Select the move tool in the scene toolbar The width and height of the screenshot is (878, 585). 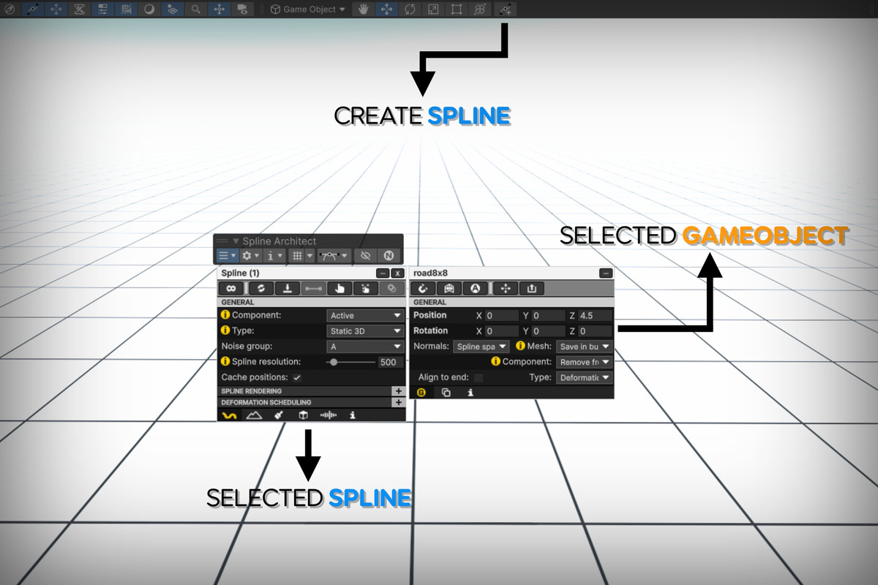click(386, 10)
